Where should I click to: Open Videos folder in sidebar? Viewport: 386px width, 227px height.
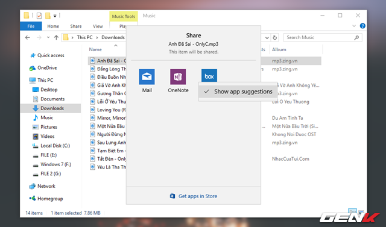(x=43, y=136)
